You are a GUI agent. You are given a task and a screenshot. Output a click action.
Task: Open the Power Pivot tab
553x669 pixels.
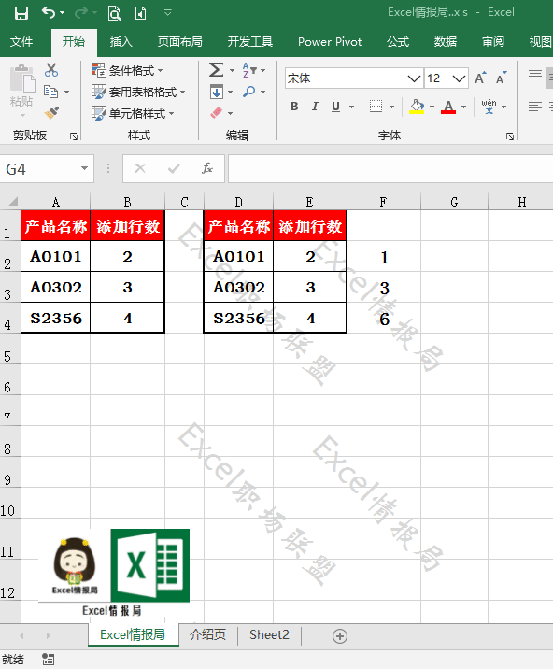(x=330, y=42)
